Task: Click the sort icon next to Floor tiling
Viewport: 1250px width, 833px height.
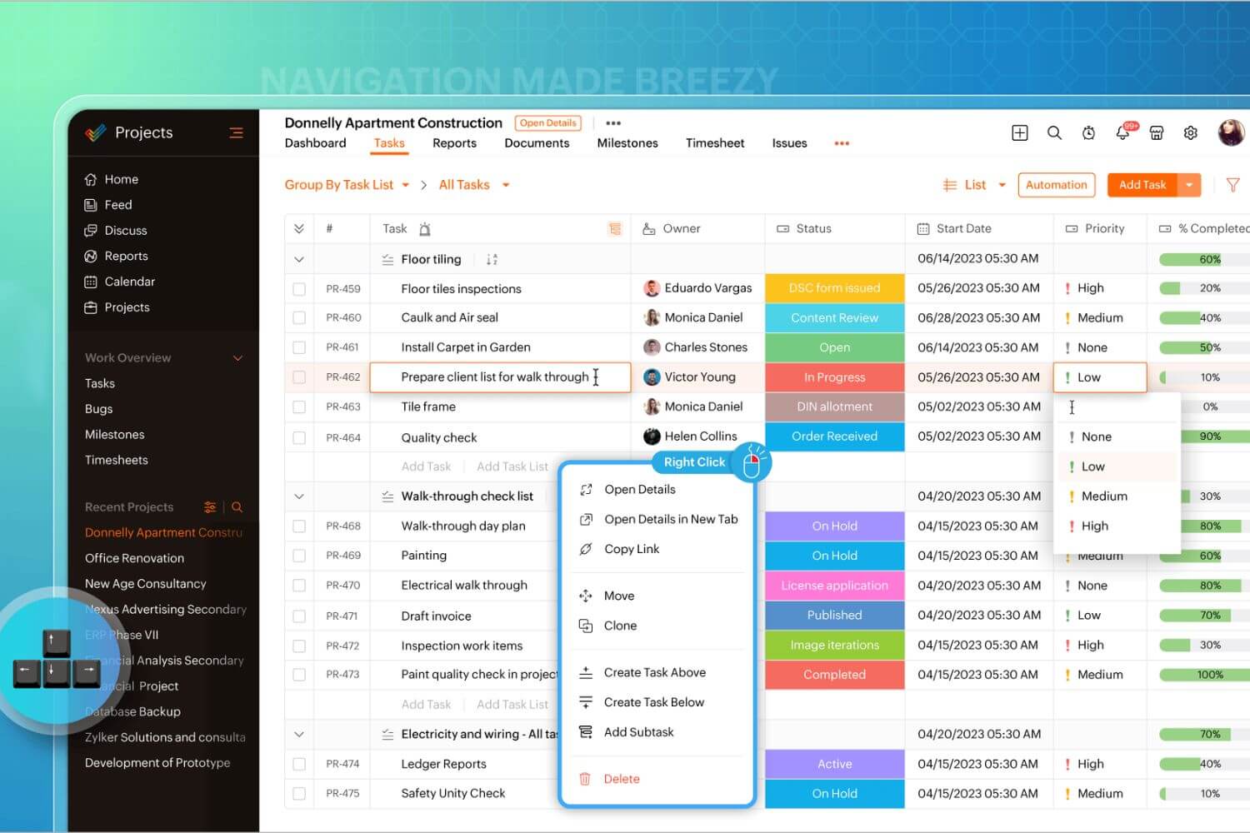Action: [x=492, y=259]
